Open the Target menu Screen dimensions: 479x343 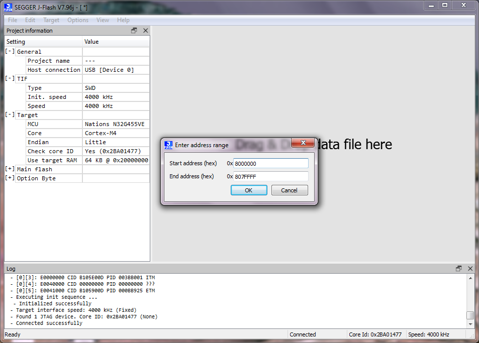(51, 20)
